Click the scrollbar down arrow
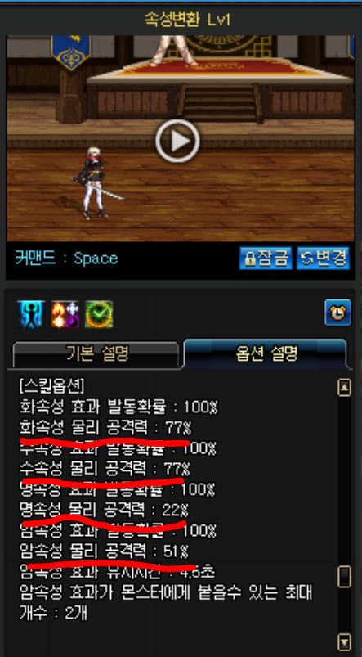 [x=344, y=641]
